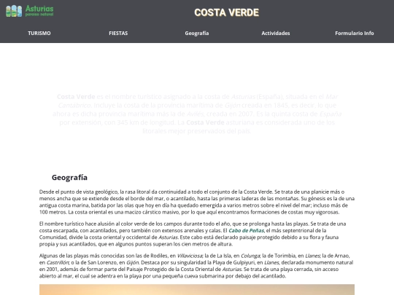394x295 pixels.
Task: Click the COSTA VERDE page title
Action: tap(226, 12)
